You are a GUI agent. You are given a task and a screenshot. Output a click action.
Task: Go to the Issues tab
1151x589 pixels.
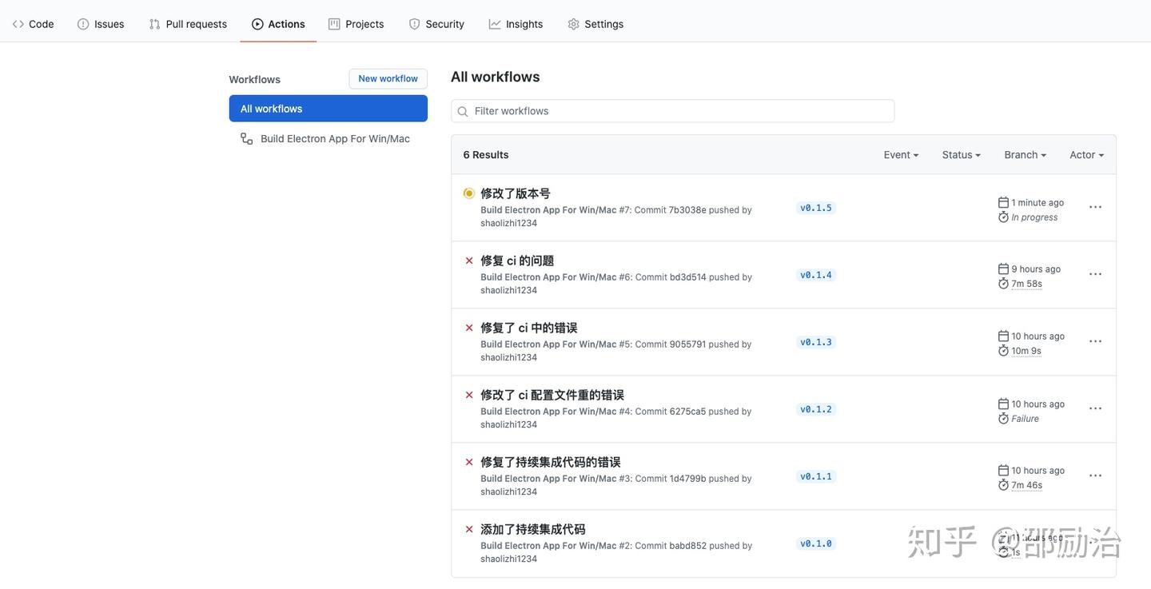click(x=101, y=24)
